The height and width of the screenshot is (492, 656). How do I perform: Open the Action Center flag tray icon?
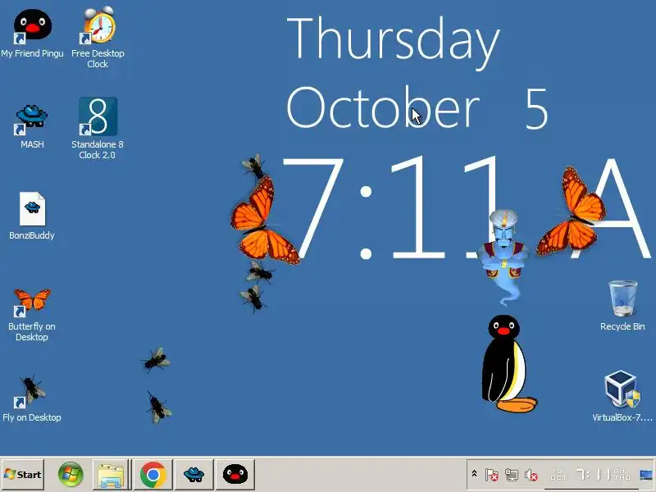coord(491,475)
